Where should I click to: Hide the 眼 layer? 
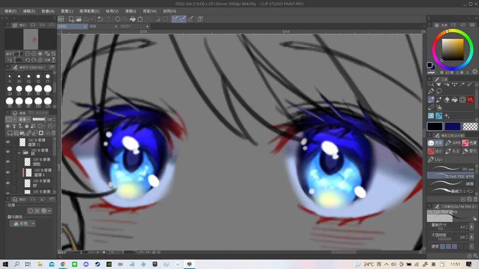point(8,183)
